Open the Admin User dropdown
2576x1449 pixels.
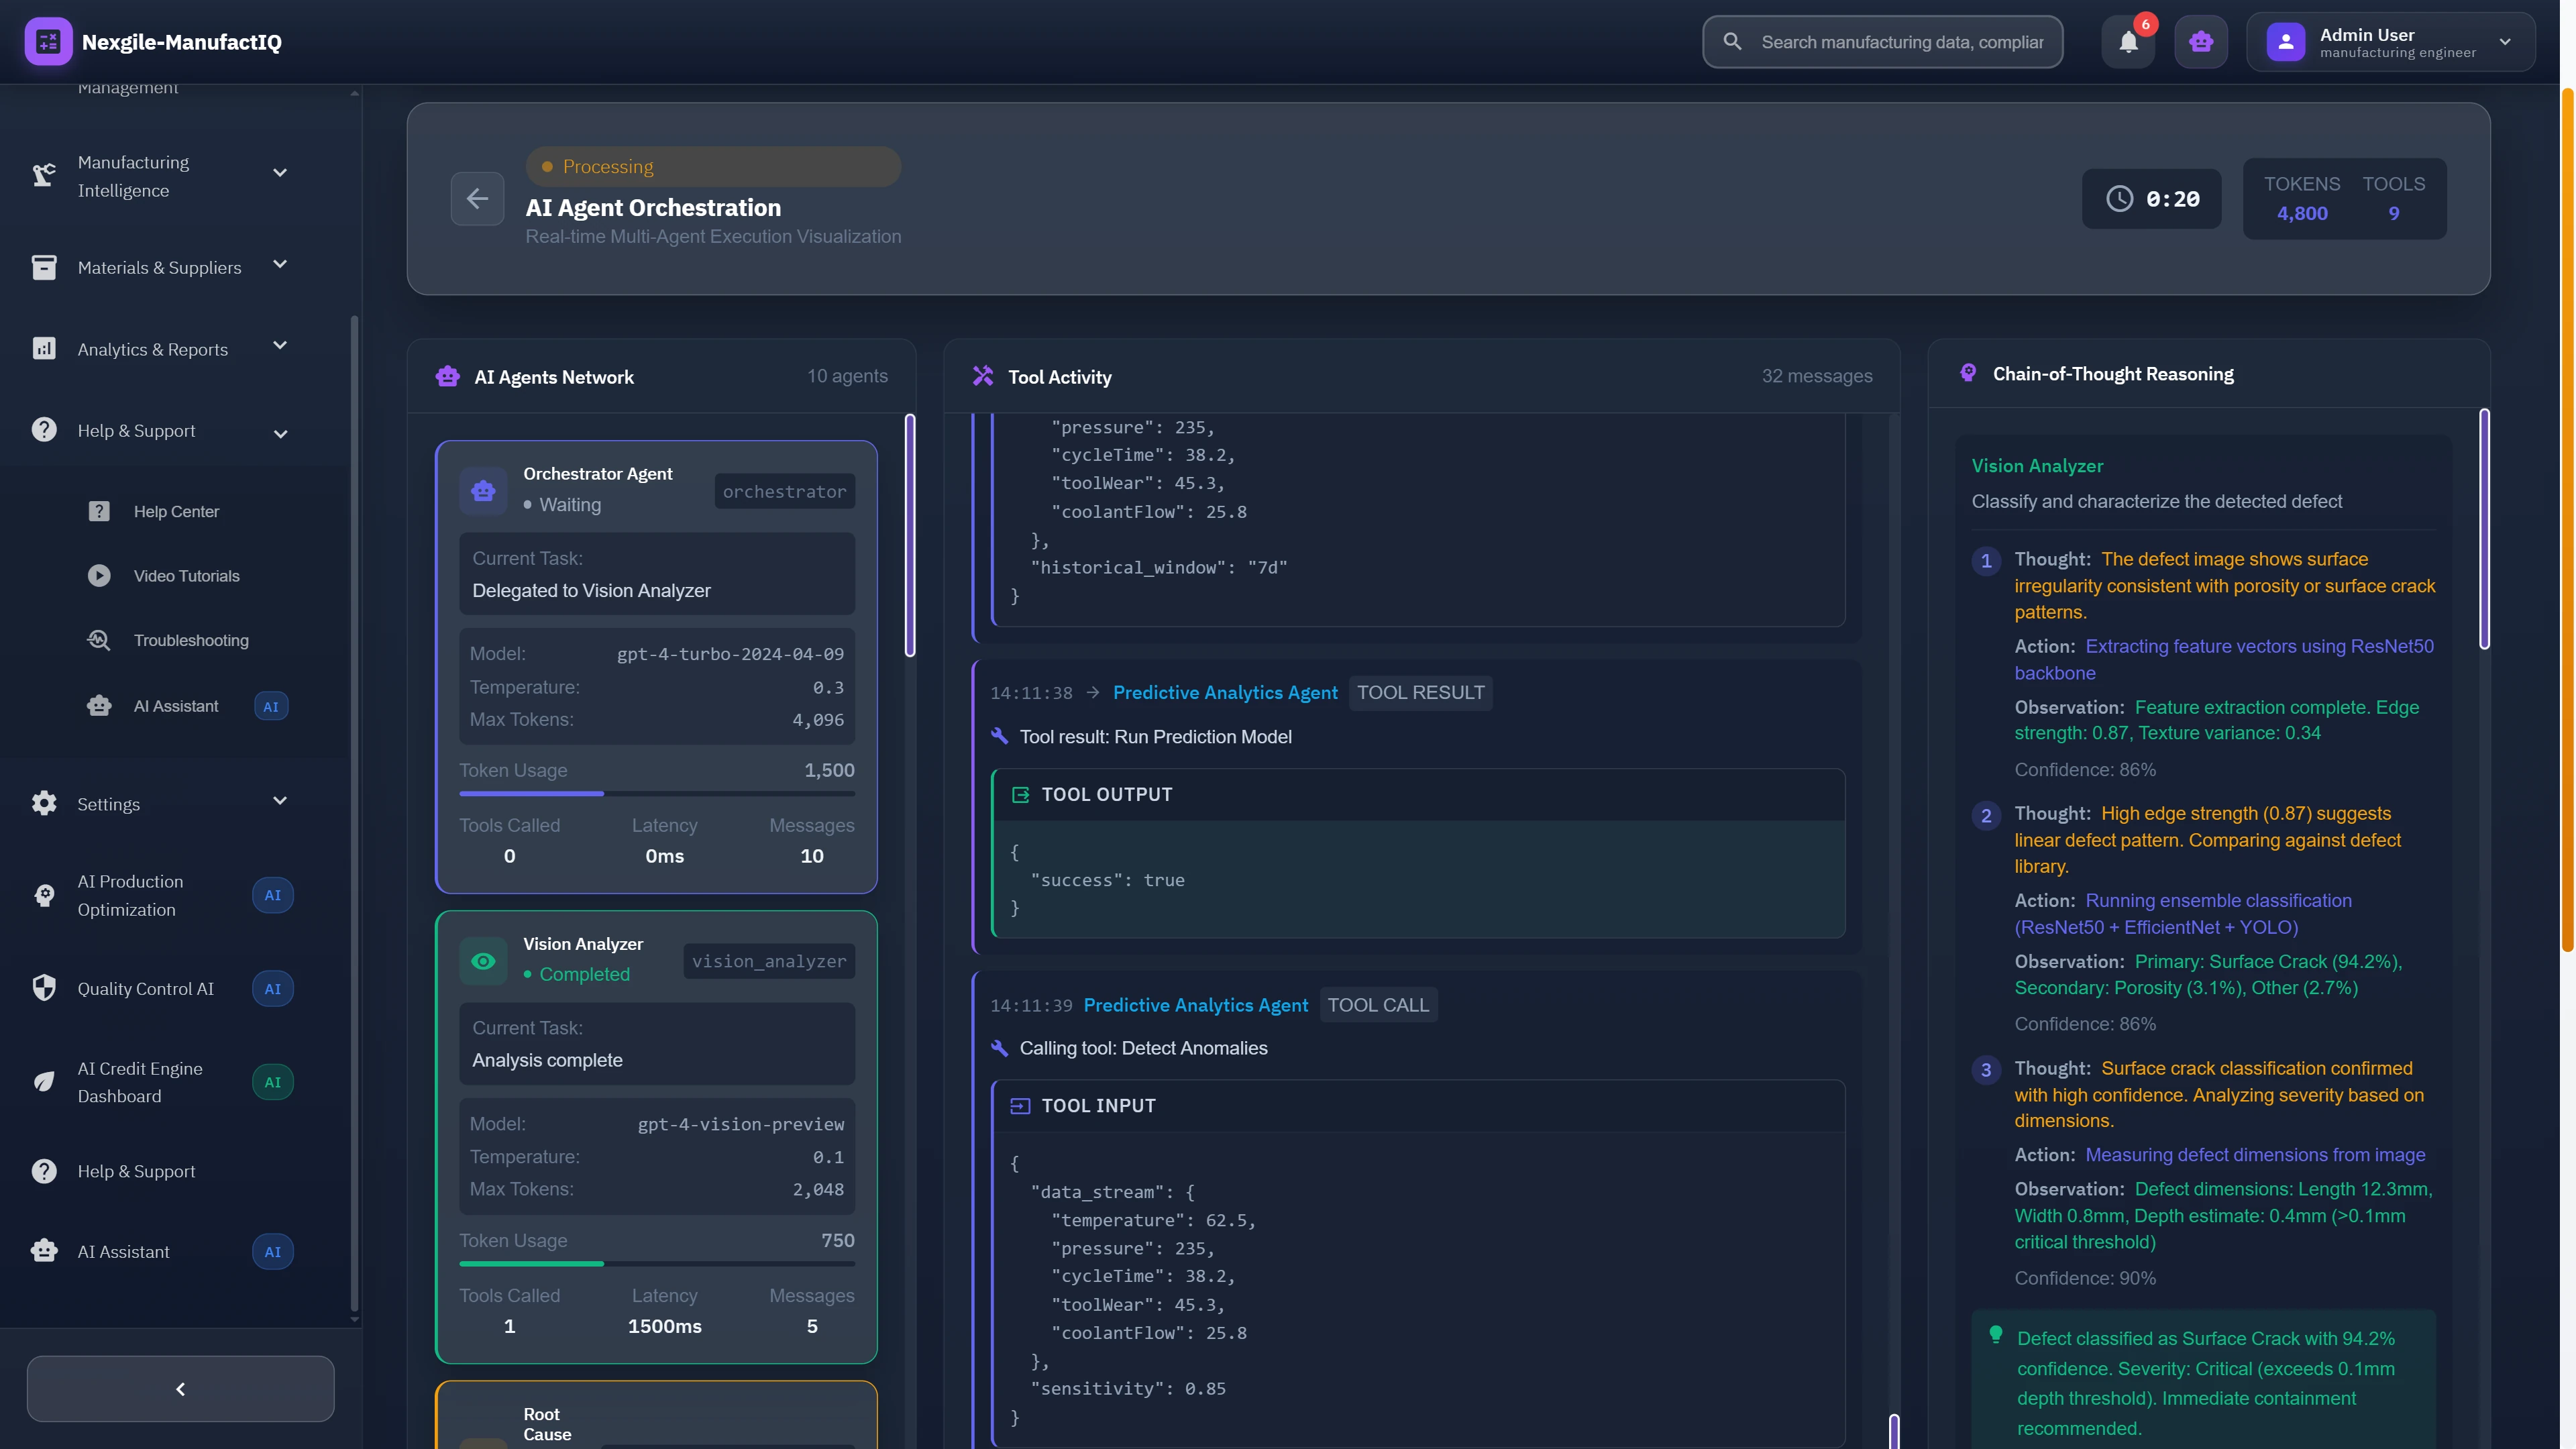click(x=2390, y=41)
